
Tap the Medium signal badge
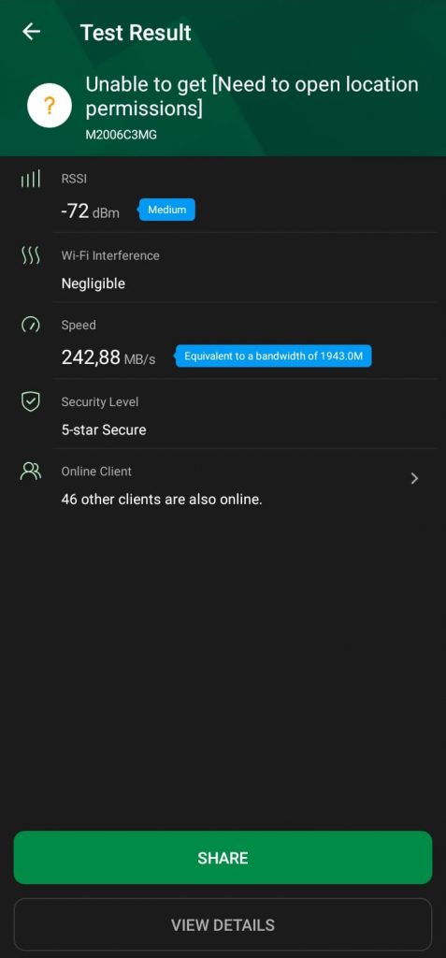tap(166, 210)
